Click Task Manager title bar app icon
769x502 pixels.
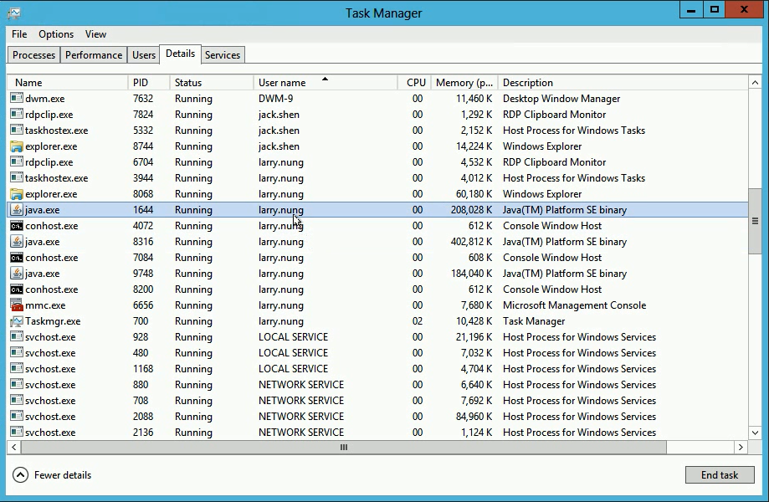(x=13, y=13)
